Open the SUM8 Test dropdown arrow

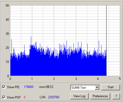pyautogui.click(x=97, y=87)
